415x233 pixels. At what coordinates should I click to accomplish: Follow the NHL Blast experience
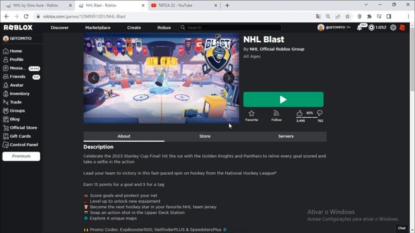tap(276, 116)
